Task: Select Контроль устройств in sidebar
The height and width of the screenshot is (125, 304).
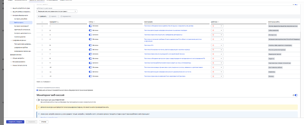Action: (21, 19)
